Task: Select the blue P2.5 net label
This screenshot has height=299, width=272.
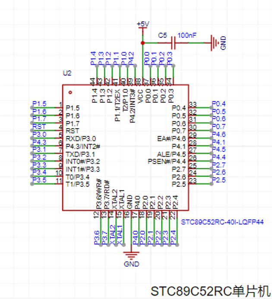Action: tap(219, 180)
